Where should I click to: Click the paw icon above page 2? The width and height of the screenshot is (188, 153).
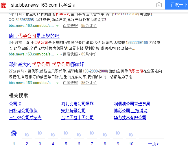pyautogui.click(x=27, y=135)
